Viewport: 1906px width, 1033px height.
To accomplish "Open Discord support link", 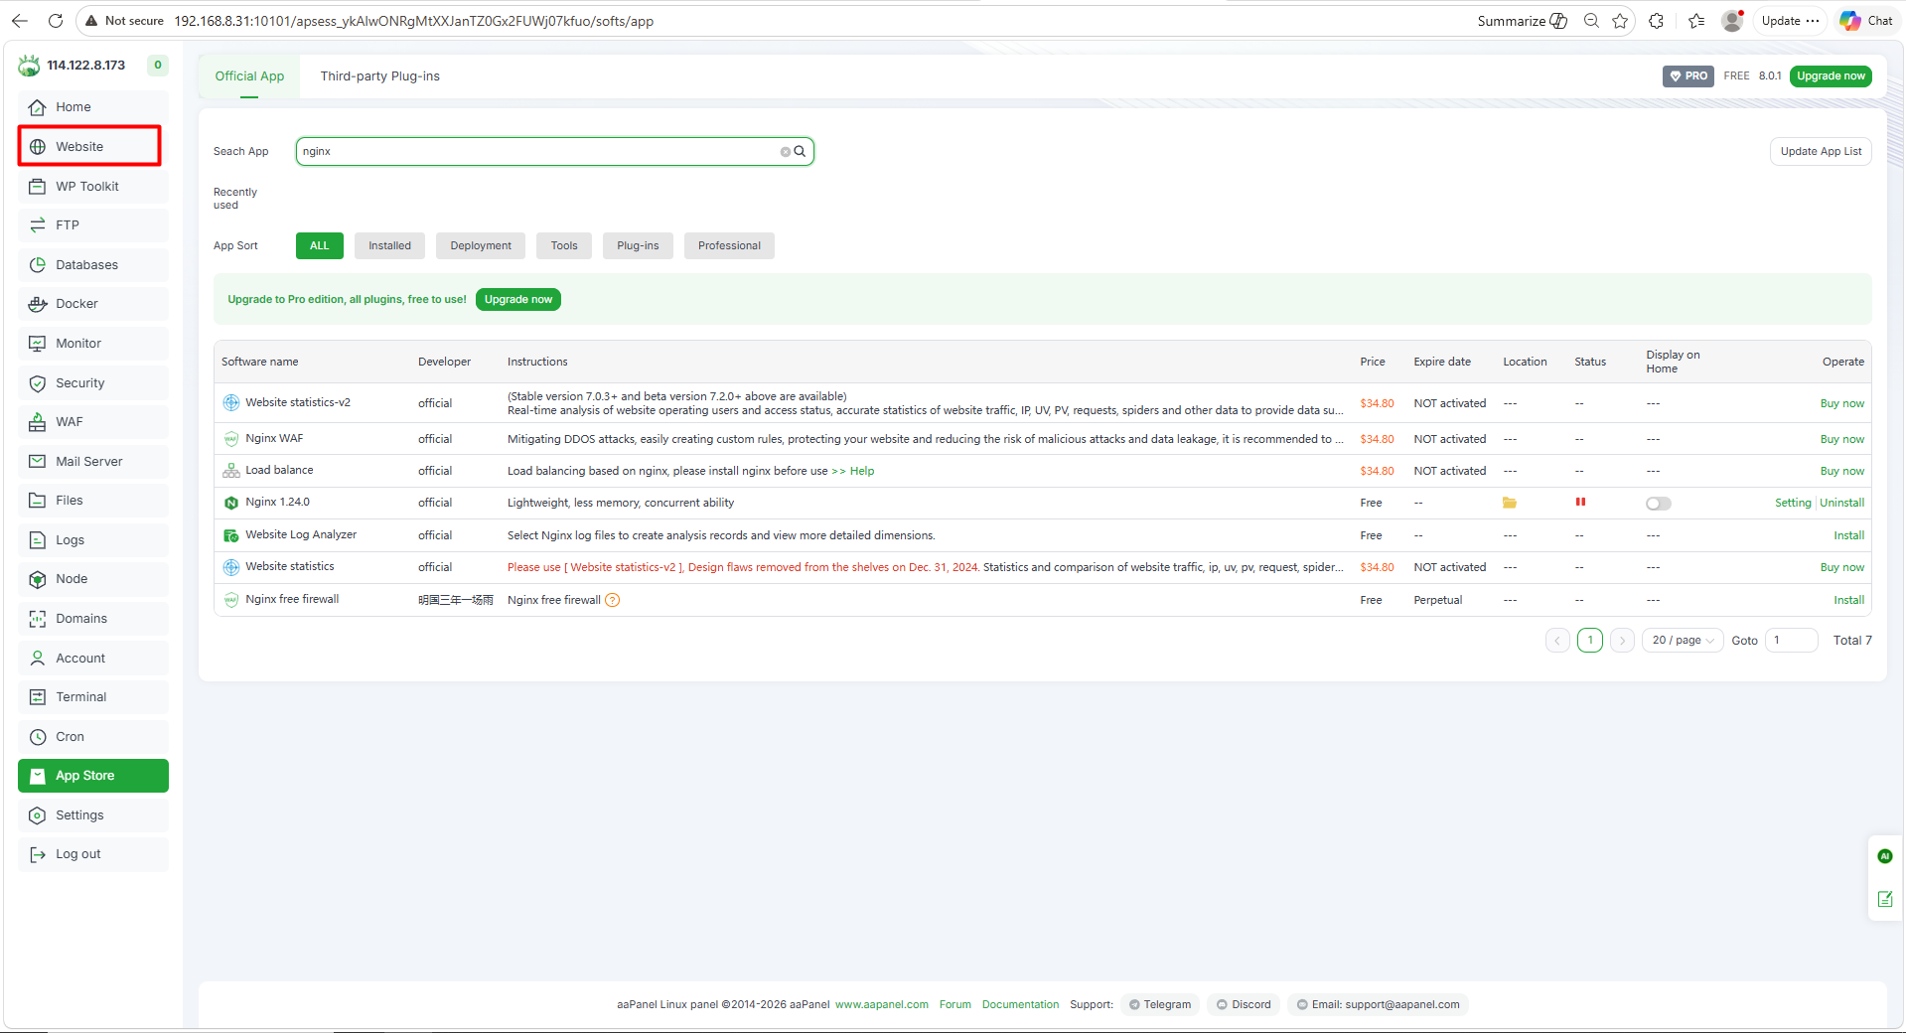I will pyautogui.click(x=1244, y=1005).
